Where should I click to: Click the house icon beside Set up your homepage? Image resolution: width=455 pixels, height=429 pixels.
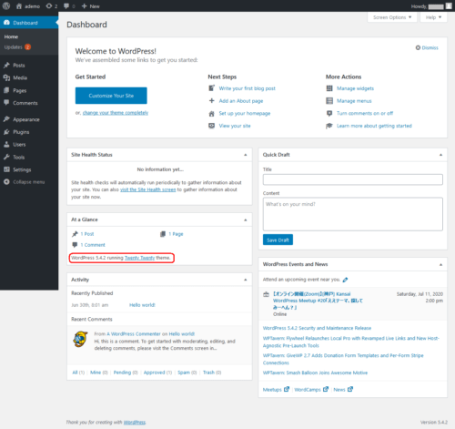[x=211, y=114]
